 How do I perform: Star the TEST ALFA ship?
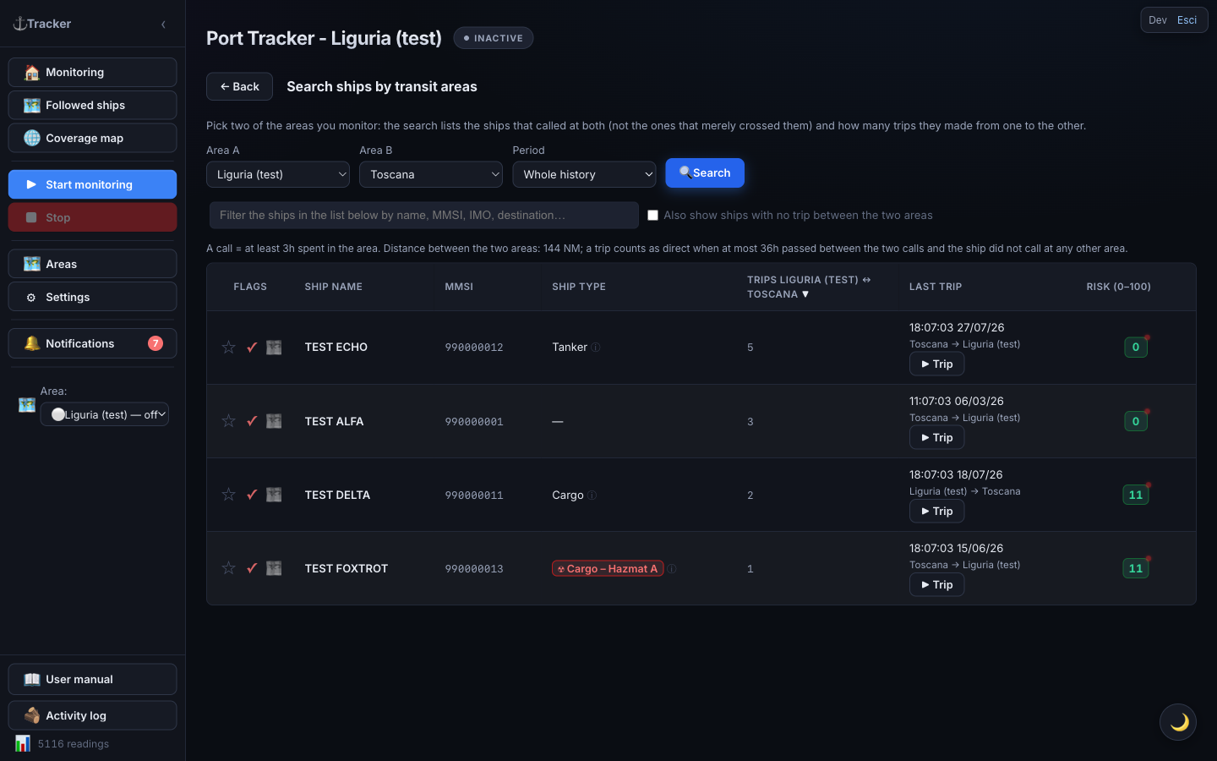[228, 421]
